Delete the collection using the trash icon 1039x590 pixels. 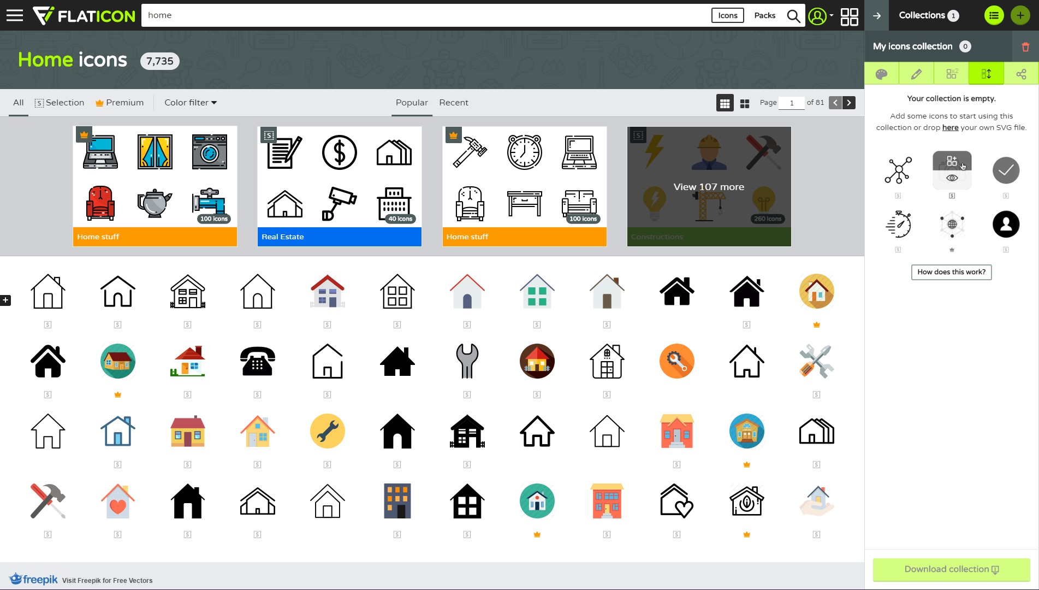click(1025, 46)
